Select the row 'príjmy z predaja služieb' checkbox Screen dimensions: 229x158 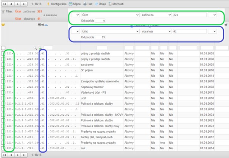pyautogui.click(x=3, y=54)
